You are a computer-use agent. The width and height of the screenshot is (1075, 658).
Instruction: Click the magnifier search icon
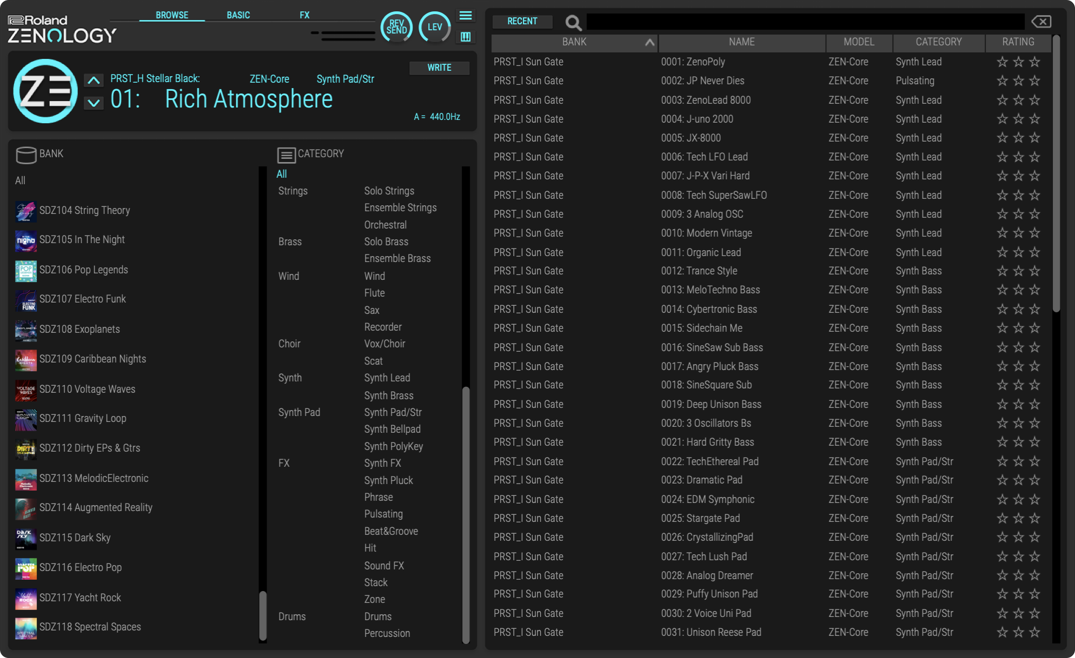click(573, 22)
